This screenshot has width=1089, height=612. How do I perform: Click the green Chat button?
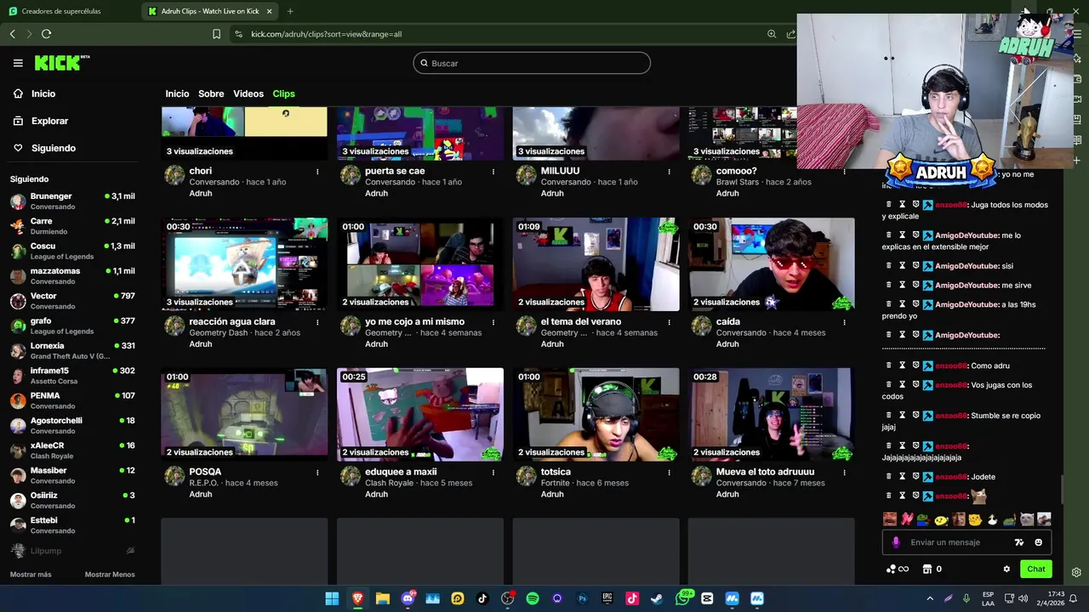(x=1035, y=569)
